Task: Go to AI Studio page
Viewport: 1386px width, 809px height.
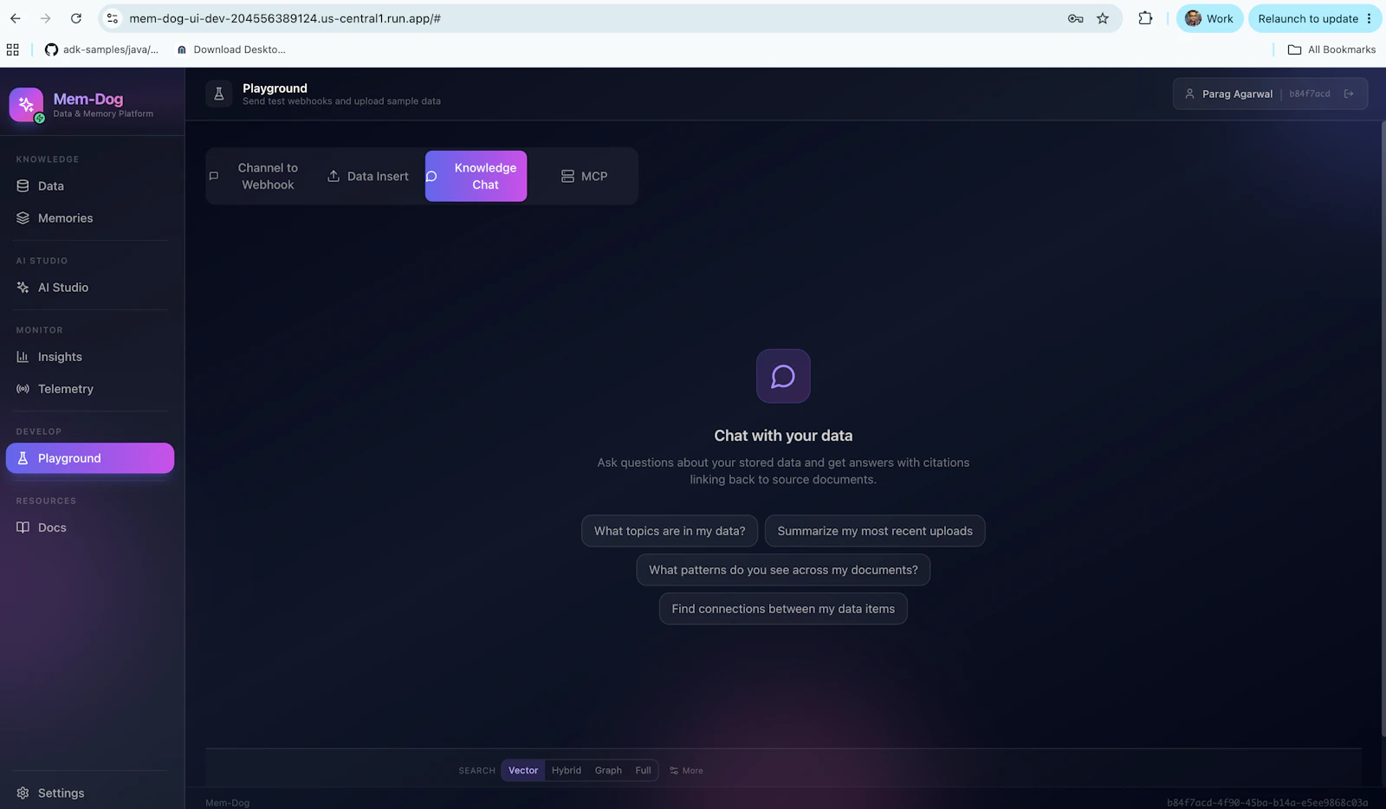Action: coord(90,288)
